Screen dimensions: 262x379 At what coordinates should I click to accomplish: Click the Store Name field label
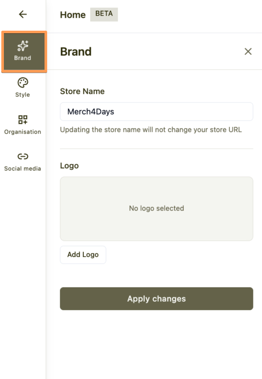(x=82, y=92)
